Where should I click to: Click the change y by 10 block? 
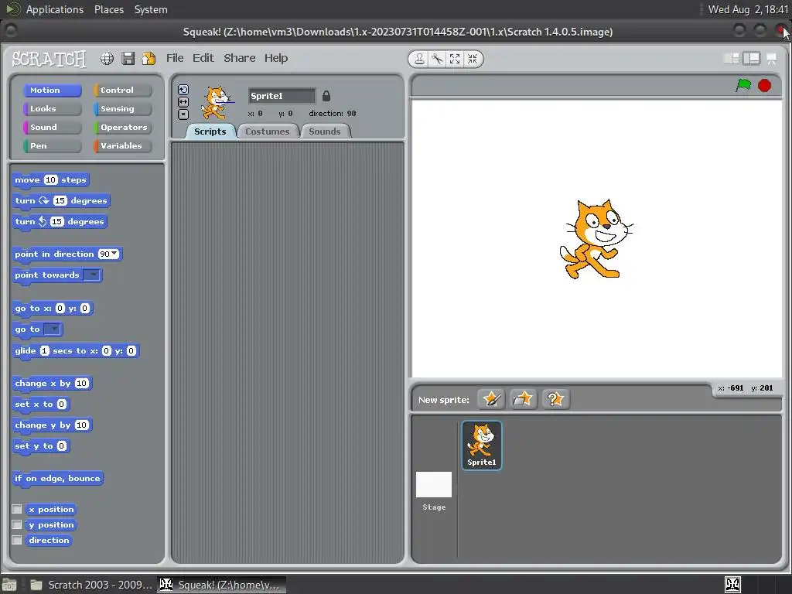tap(52, 425)
